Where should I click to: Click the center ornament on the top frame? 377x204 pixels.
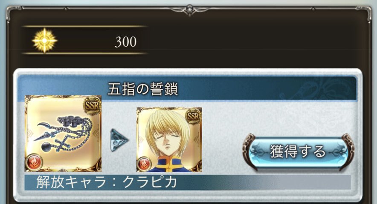pos(189,10)
